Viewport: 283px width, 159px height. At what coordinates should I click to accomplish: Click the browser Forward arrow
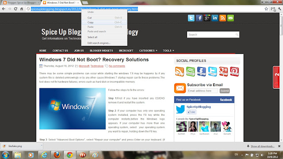click(10, 9)
